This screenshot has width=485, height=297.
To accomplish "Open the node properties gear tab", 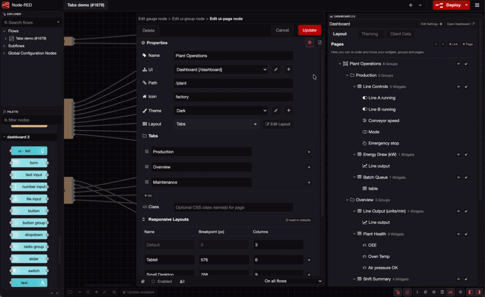I will (x=309, y=43).
